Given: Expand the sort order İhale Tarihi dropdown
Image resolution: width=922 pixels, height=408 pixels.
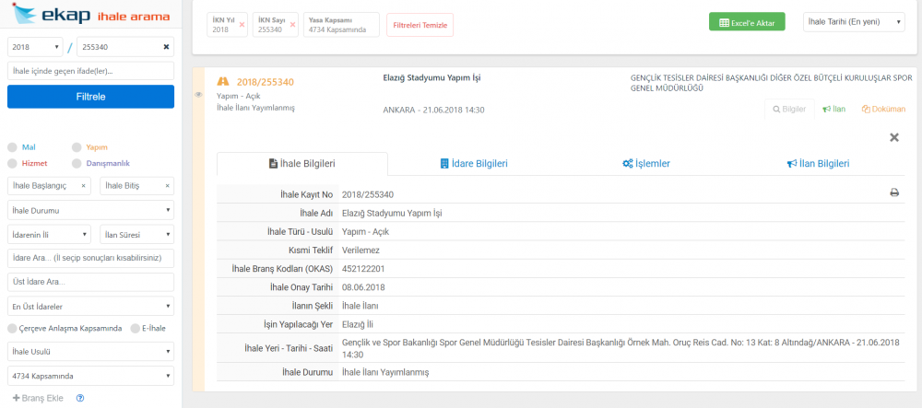Looking at the screenshot, I should 854,22.
